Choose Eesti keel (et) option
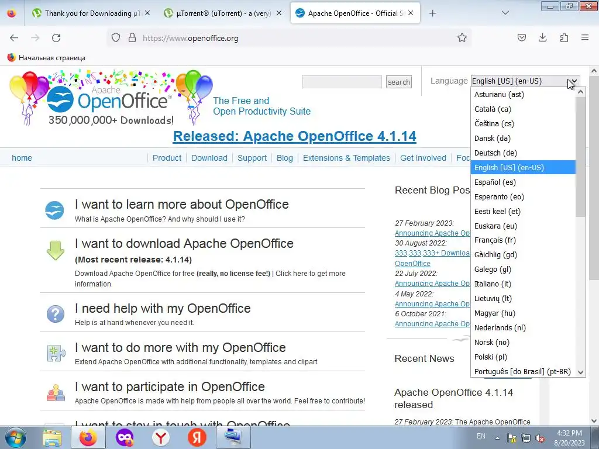Screen dimensions: 599x449 [x=523, y=212]
